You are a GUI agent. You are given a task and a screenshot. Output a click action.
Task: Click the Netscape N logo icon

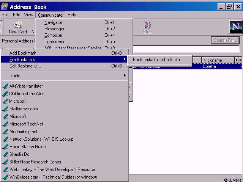[x=235, y=27]
